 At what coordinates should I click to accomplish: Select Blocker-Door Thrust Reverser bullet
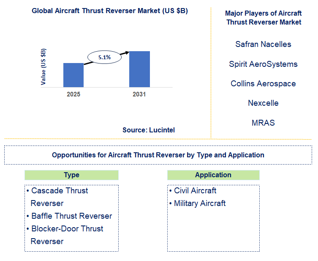point(65,235)
